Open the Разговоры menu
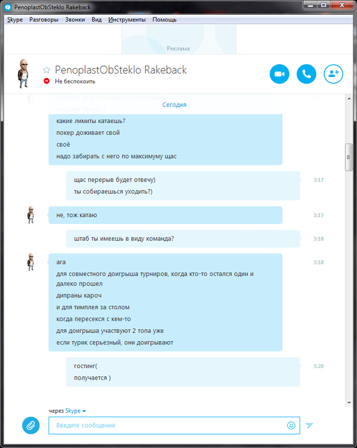The height and width of the screenshot is (448, 357). pyautogui.click(x=44, y=20)
